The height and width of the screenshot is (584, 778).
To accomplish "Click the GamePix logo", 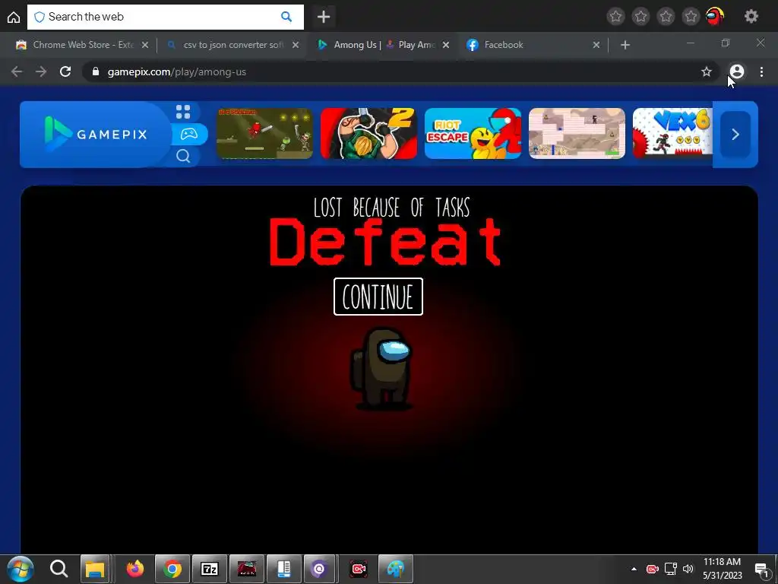I will 96,134.
